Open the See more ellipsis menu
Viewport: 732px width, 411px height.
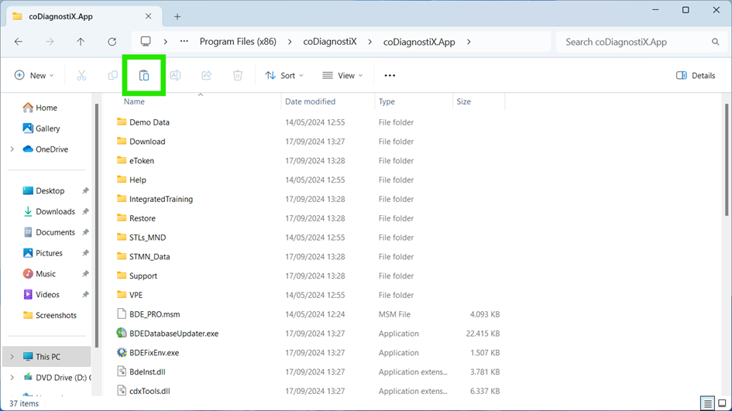(390, 76)
